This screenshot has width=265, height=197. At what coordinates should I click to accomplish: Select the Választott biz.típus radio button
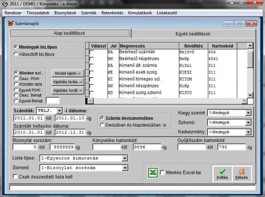[x=16, y=54]
